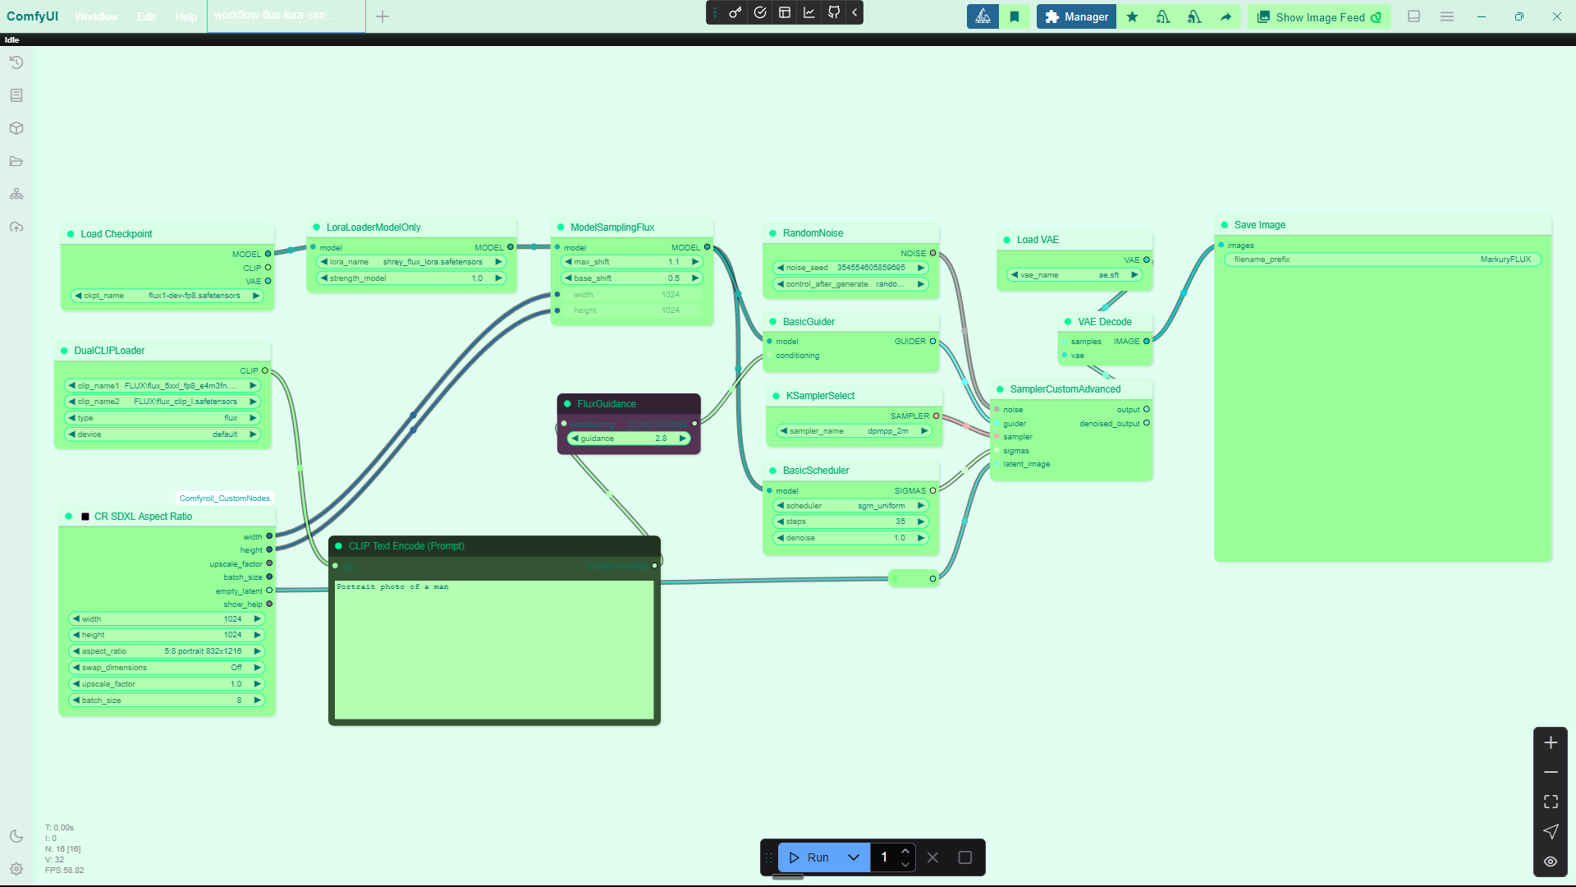Click Show Image Feed button
The image size is (1576, 887).
[x=1319, y=16]
